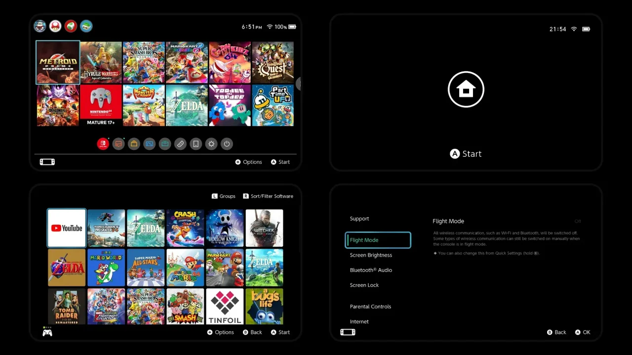Open Zelda Ocarina of Time tile
The width and height of the screenshot is (632, 355).
click(x=67, y=267)
